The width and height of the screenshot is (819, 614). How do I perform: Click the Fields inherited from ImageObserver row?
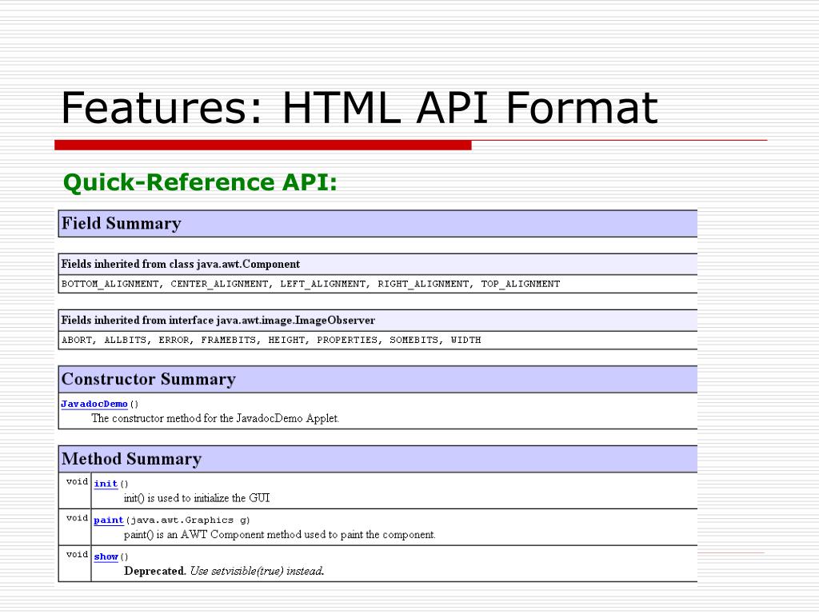(x=217, y=320)
